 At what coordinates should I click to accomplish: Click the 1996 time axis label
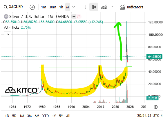coord(71,107)
